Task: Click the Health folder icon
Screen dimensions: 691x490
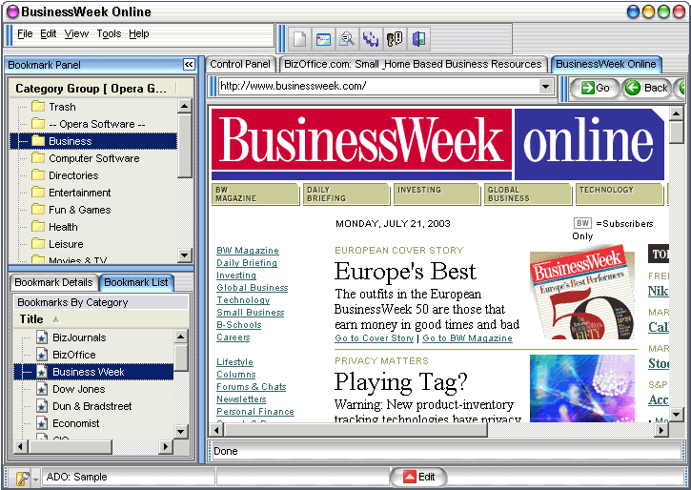Action: point(38,227)
